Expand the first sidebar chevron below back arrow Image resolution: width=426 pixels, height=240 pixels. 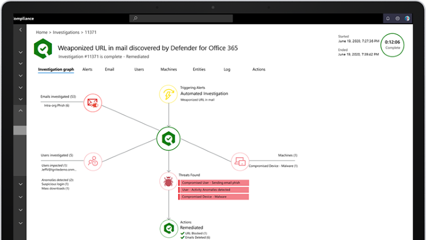tap(20, 52)
